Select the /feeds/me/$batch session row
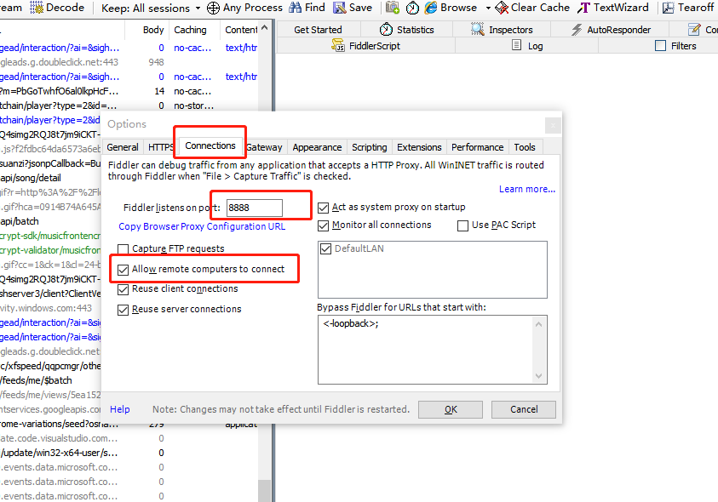Viewport: 718px width, 502px height. pos(50,380)
